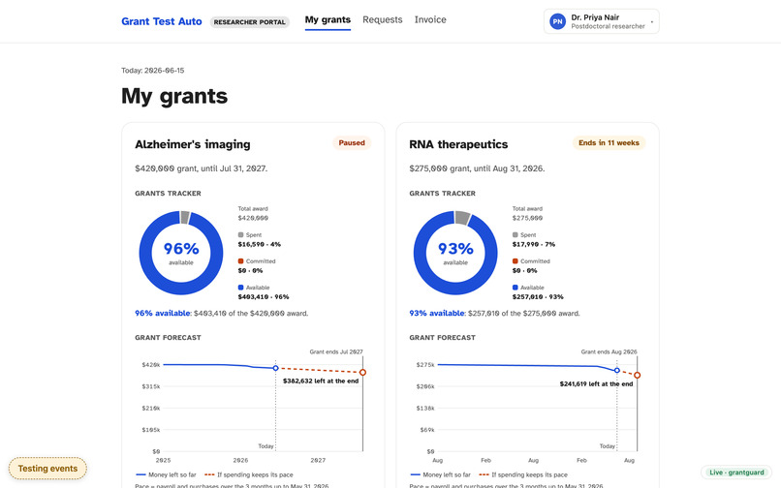
Task: Click the 96% available donut chart
Action: click(x=181, y=253)
